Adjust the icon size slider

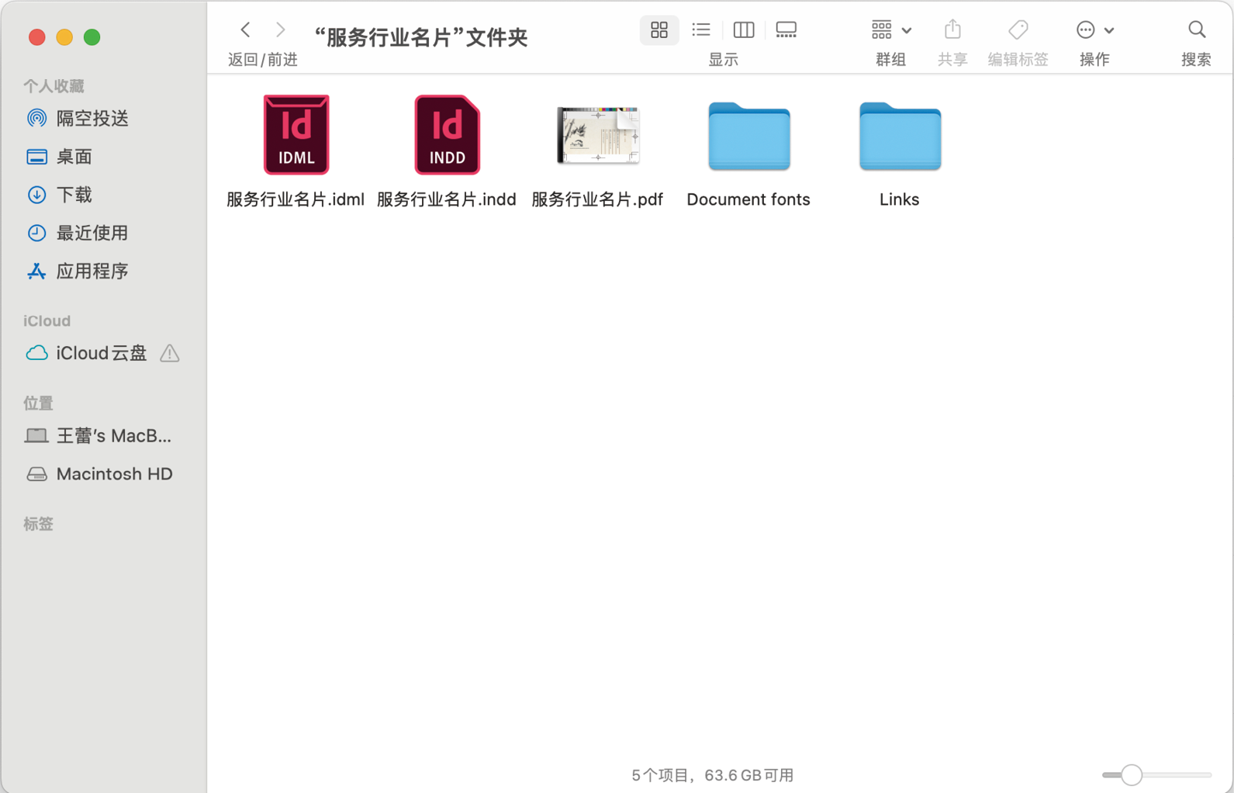tap(1132, 774)
